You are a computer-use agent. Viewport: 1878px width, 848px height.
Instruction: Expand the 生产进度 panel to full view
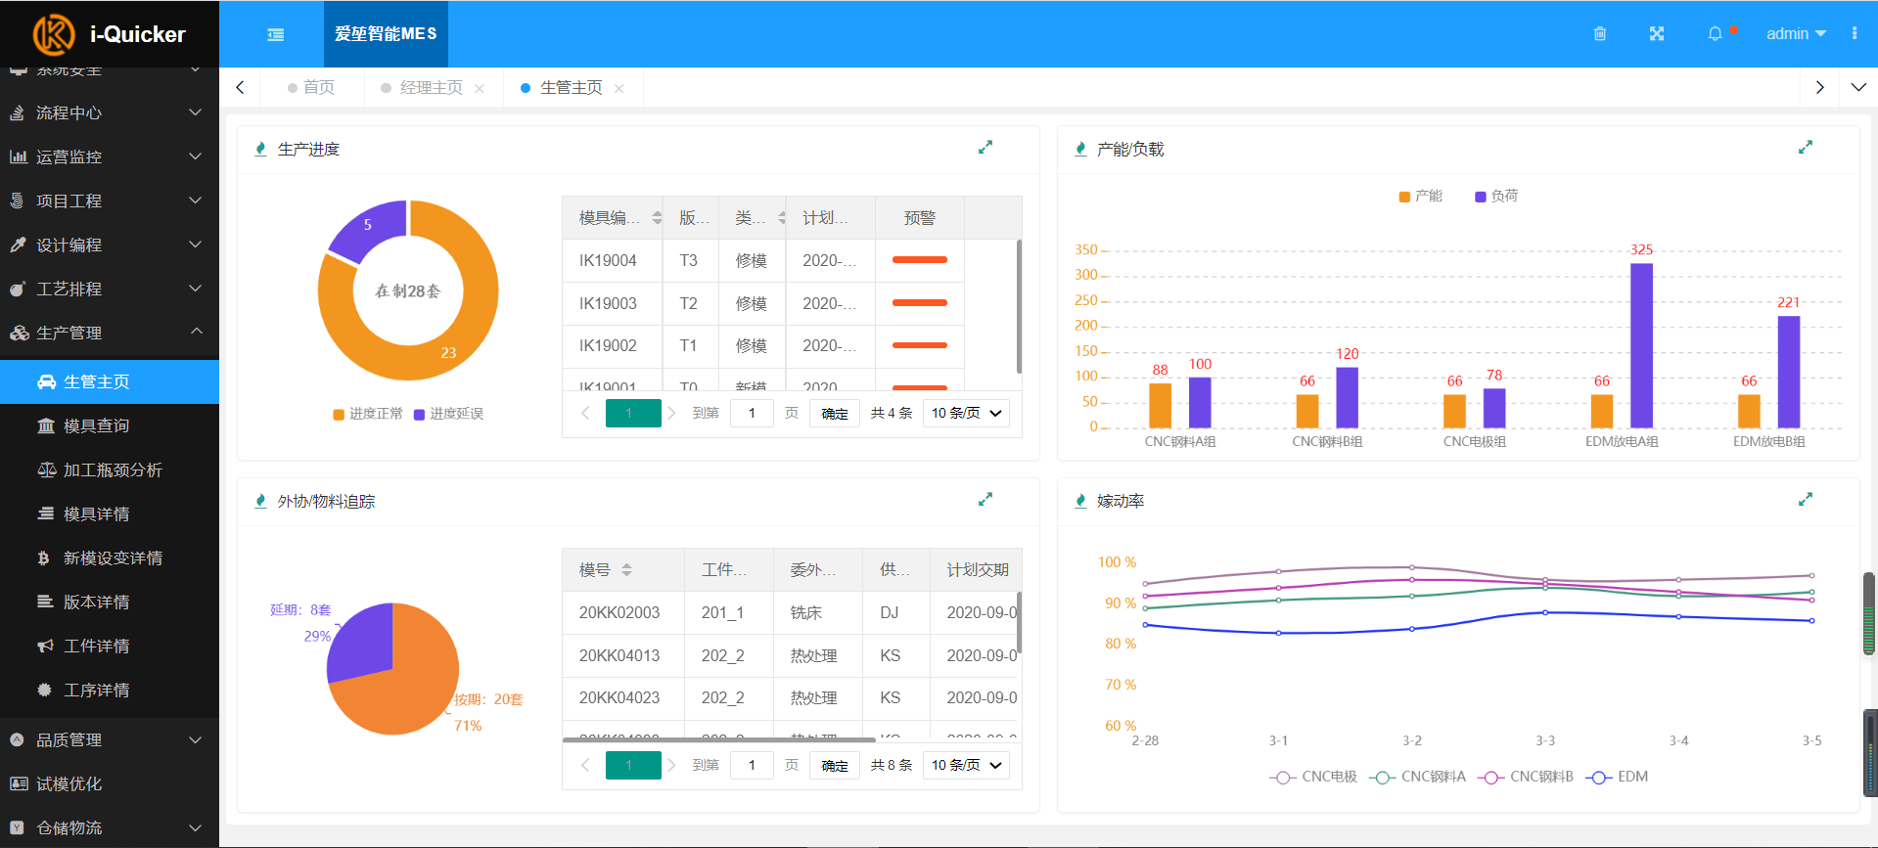coord(985,148)
